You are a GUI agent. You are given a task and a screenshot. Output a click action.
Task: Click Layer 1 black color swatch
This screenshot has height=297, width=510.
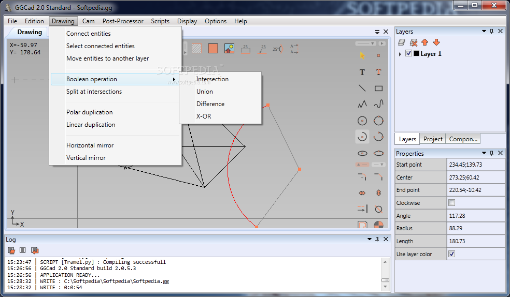(x=416, y=54)
